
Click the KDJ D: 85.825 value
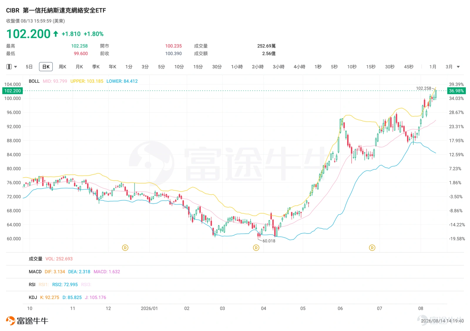coord(72,298)
